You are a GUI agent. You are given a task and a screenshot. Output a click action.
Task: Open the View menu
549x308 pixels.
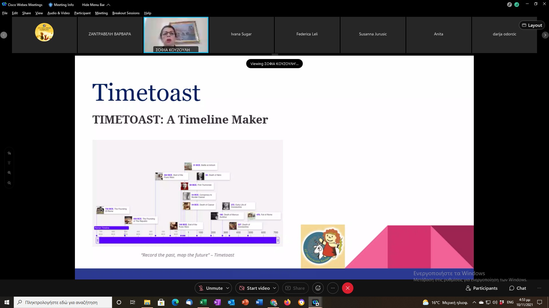point(39,13)
